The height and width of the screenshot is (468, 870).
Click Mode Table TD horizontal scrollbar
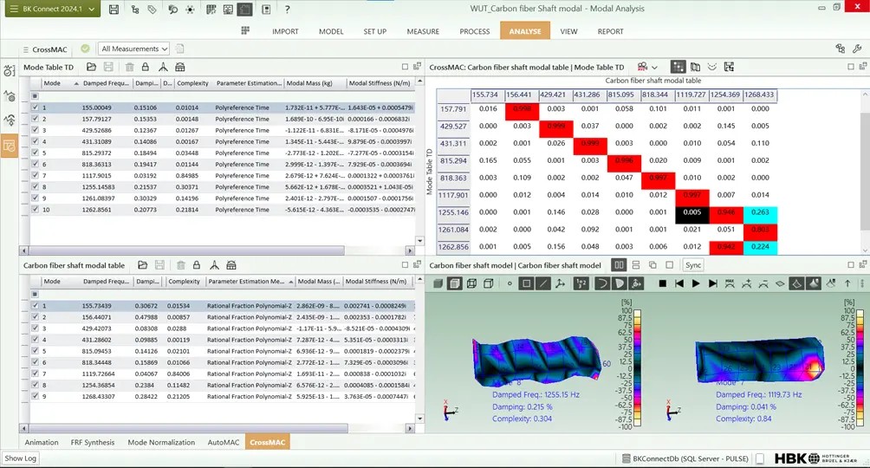click(186, 250)
